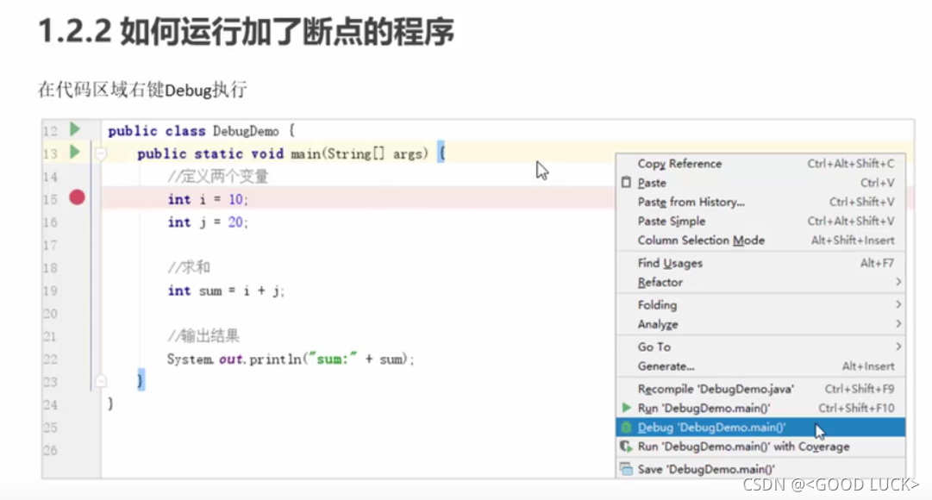Click the Run with Coverage icon
The image size is (932, 500).
pos(626,447)
